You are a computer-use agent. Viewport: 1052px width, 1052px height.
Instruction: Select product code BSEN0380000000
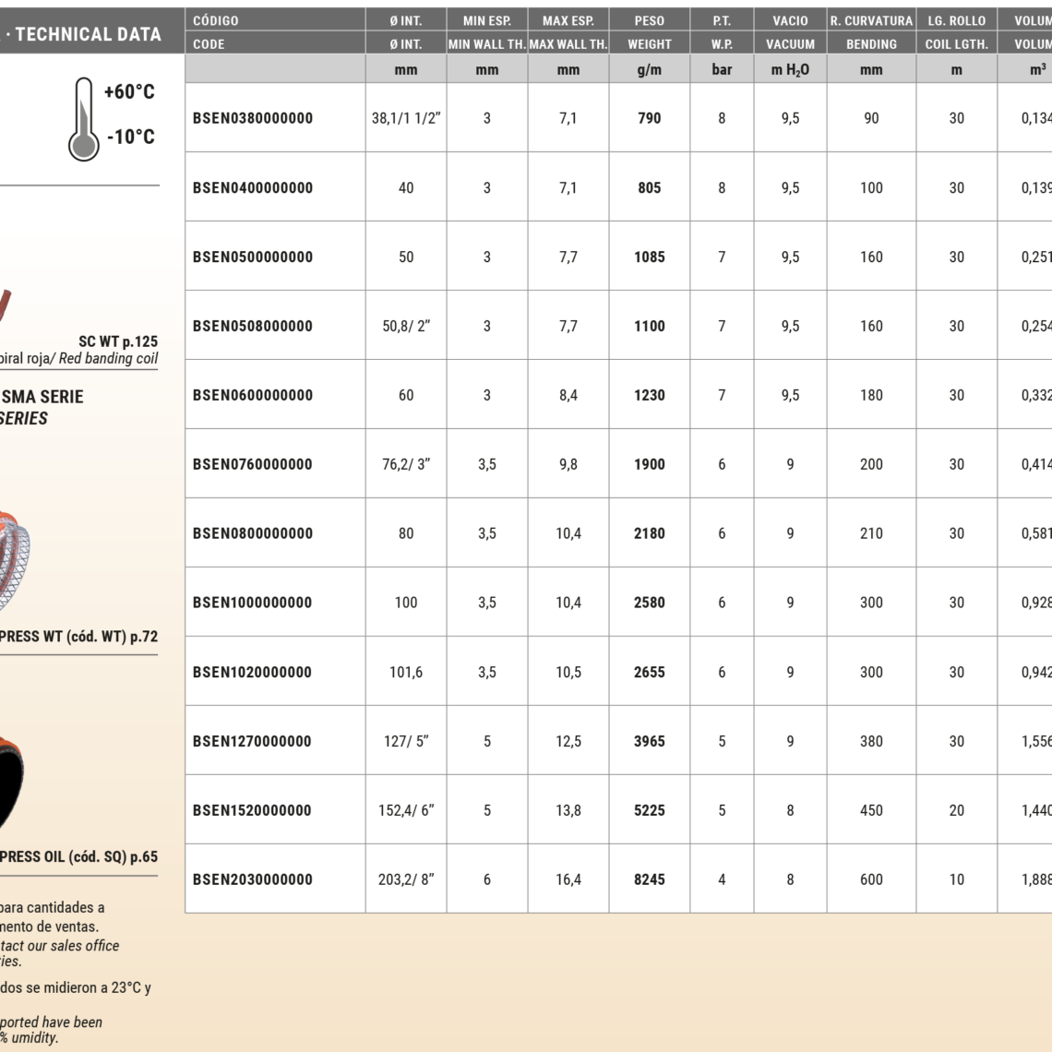tap(253, 118)
